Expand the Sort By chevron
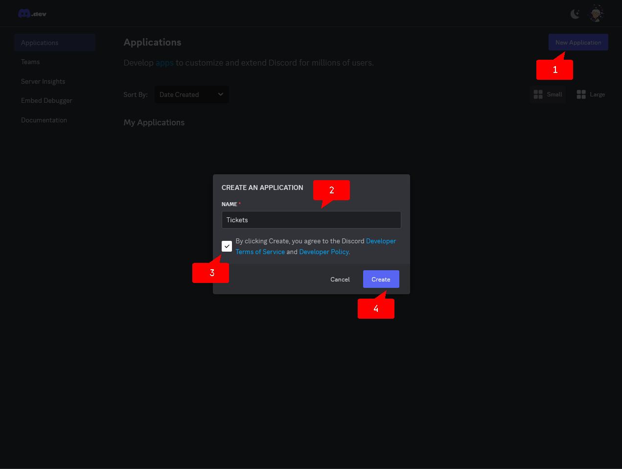Image resolution: width=622 pixels, height=469 pixels. point(221,94)
